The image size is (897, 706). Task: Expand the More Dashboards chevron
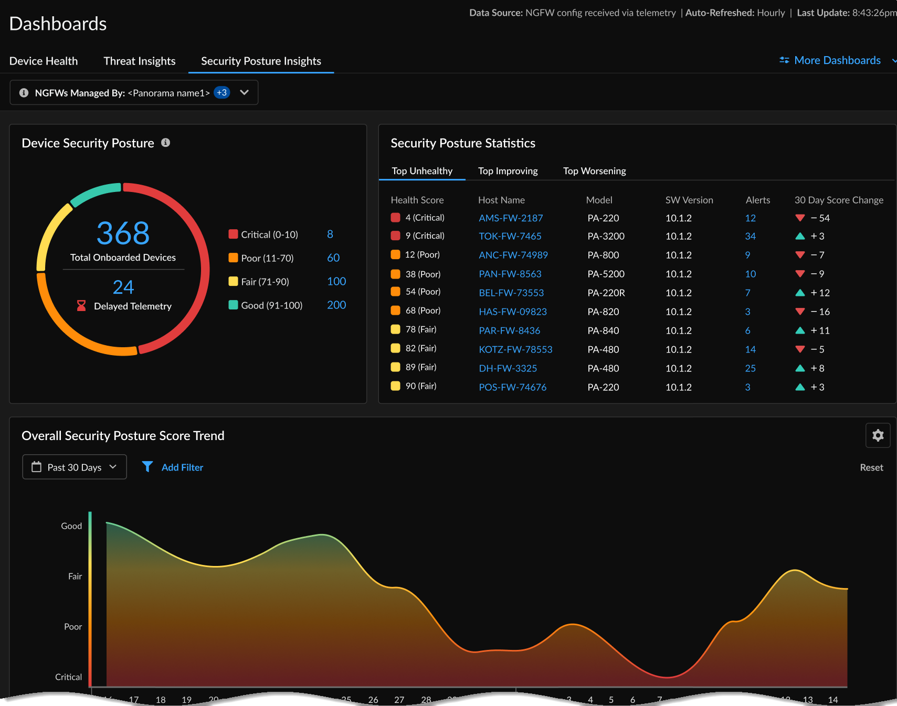[893, 60]
